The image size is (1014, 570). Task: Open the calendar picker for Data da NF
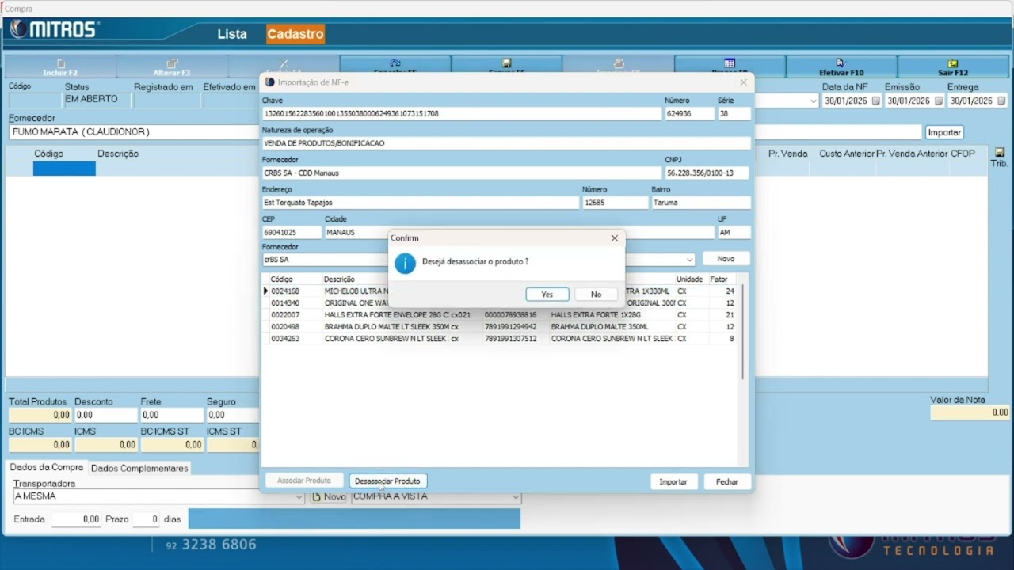(876, 101)
